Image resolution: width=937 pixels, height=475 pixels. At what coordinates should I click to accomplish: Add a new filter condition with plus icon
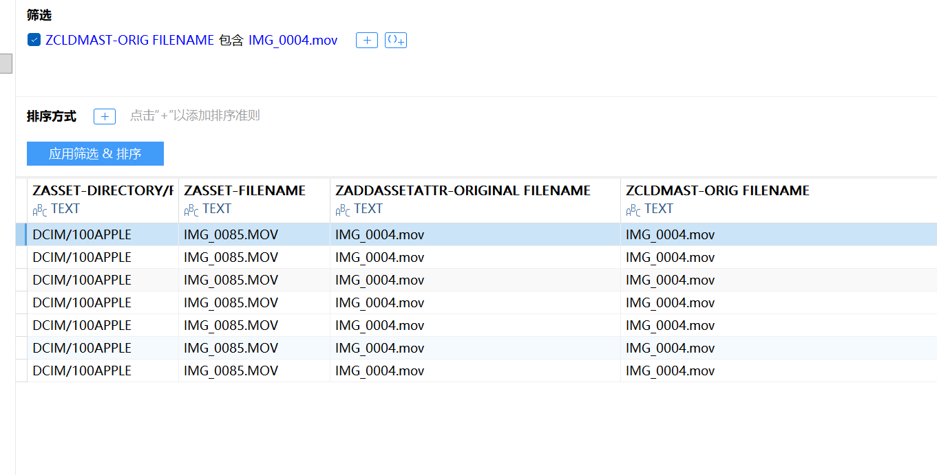(x=367, y=41)
